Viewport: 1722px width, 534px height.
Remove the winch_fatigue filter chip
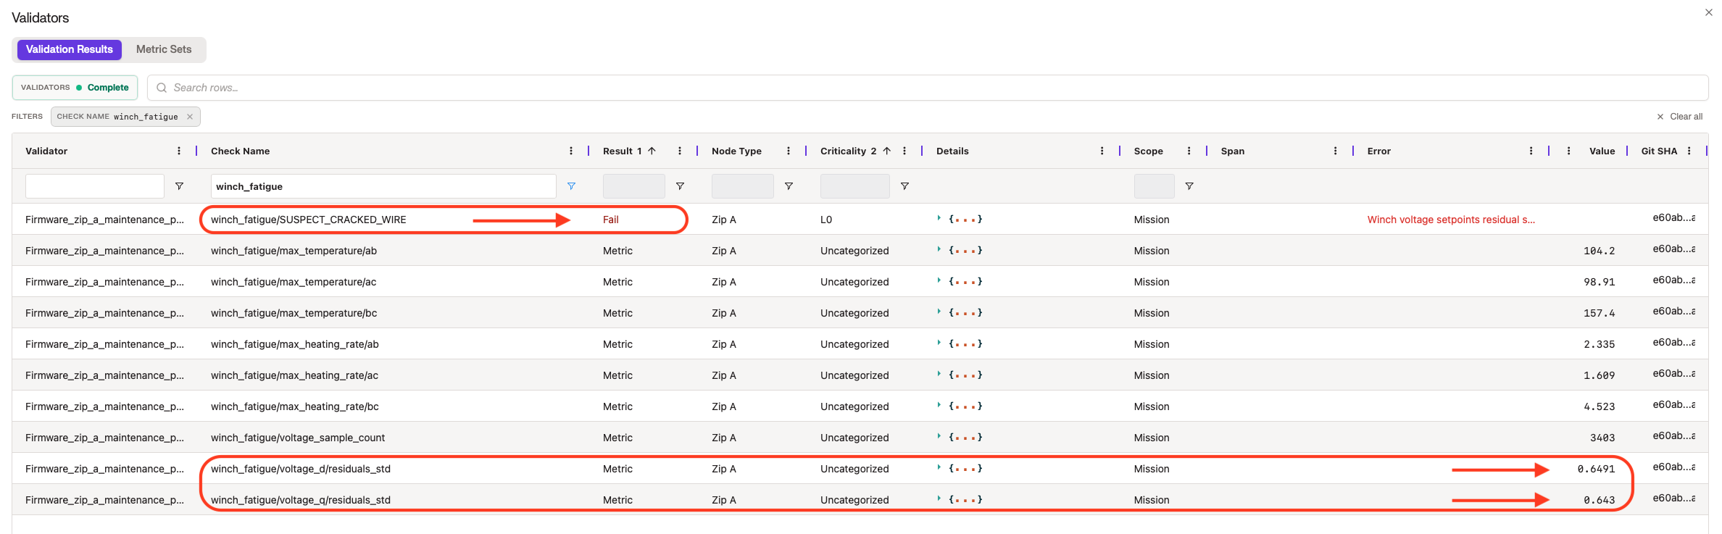tap(190, 117)
